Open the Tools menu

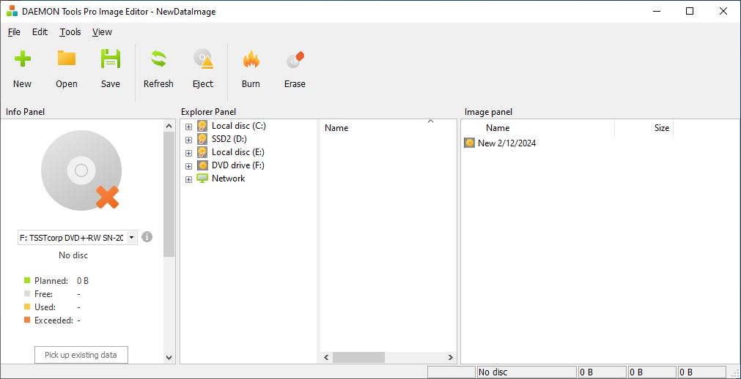click(x=70, y=32)
